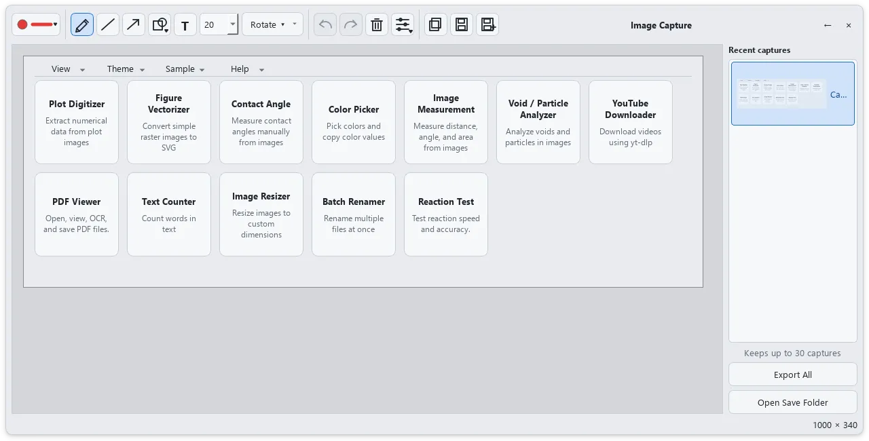
Task: Open the sliders settings menu
Action: coord(403,25)
